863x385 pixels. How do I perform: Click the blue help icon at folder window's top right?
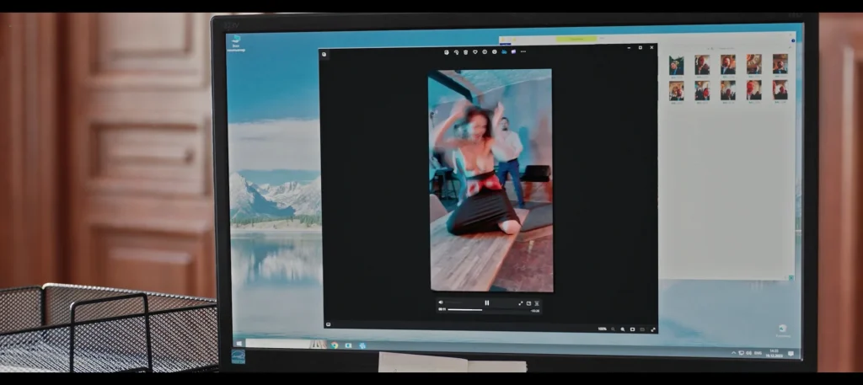click(793, 40)
